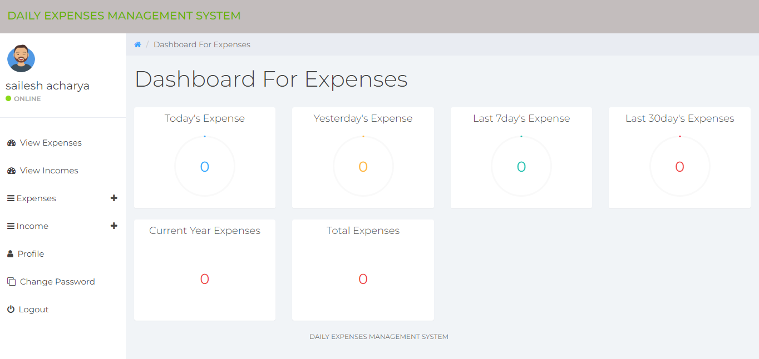Log out using the Logout link
This screenshot has height=359, width=759.
coord(33,310)
